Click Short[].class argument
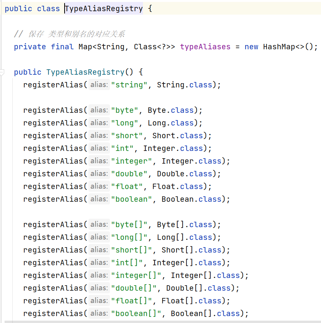 pos(191,250)
